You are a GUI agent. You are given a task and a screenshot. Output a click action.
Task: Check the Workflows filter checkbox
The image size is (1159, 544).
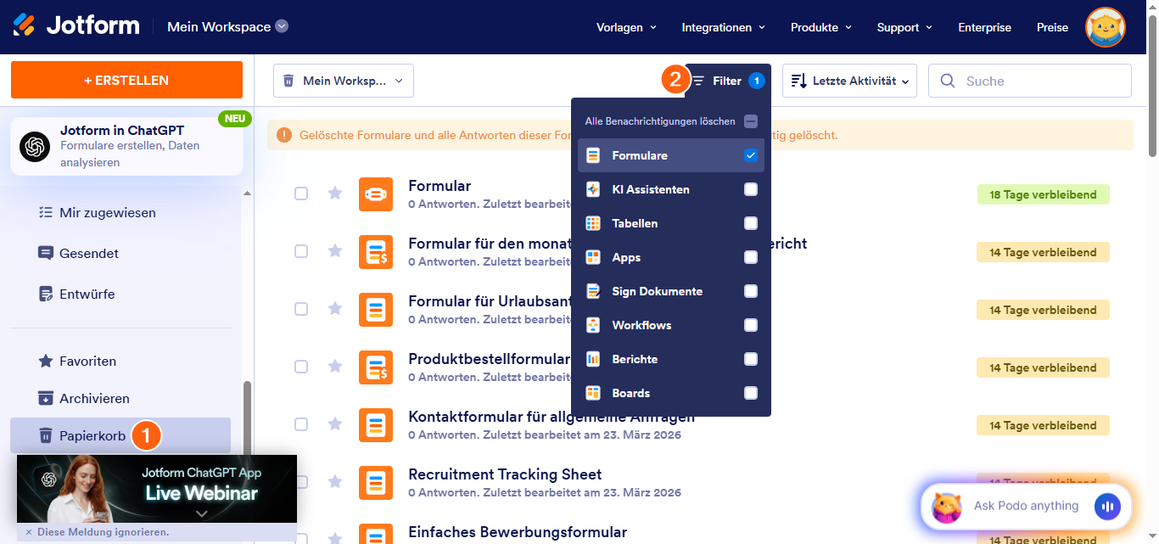pyautogui.click(x=750, y=325)
